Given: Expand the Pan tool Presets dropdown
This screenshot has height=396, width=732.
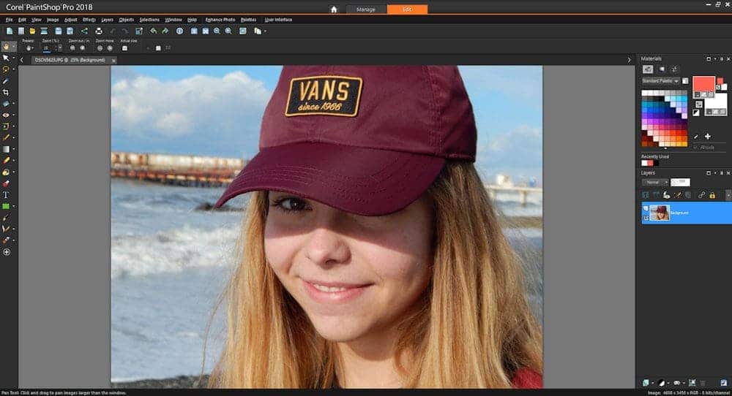Looking at the screenshot, I should (x=29, y=48).
